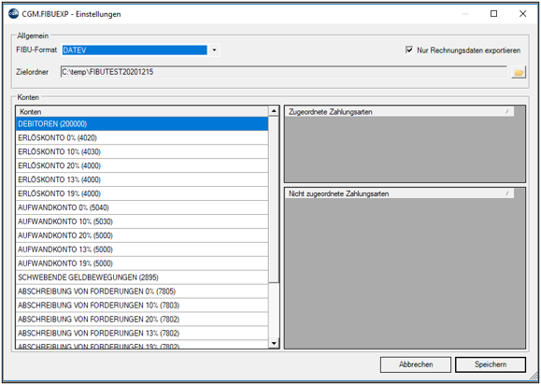Image resolution: width=541 pixels, height=385 pixels.
Task: Click the CGM app icon in title bar
Action: tap(13, 13)
